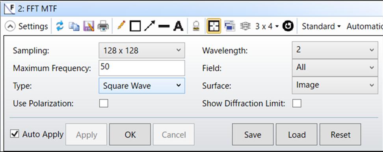Image resolution: width=383 pixels, height=152 pixels.
Task: Click the copy window icon
Action: pos(74,26)
